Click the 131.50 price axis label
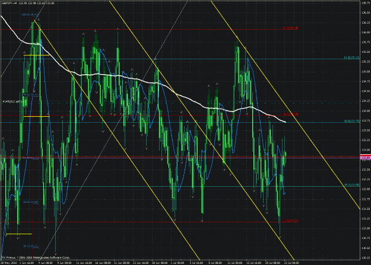Viewport: 371px width, 265px height. (x=366, y=209)
